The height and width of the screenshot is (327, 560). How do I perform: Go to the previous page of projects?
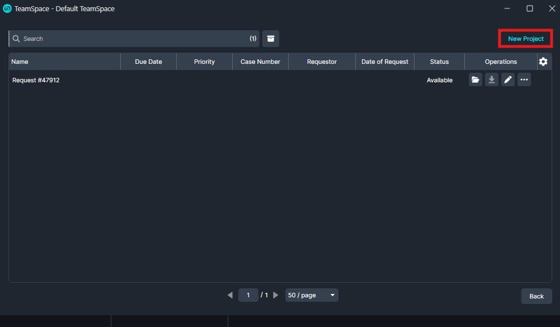[230, 295]
